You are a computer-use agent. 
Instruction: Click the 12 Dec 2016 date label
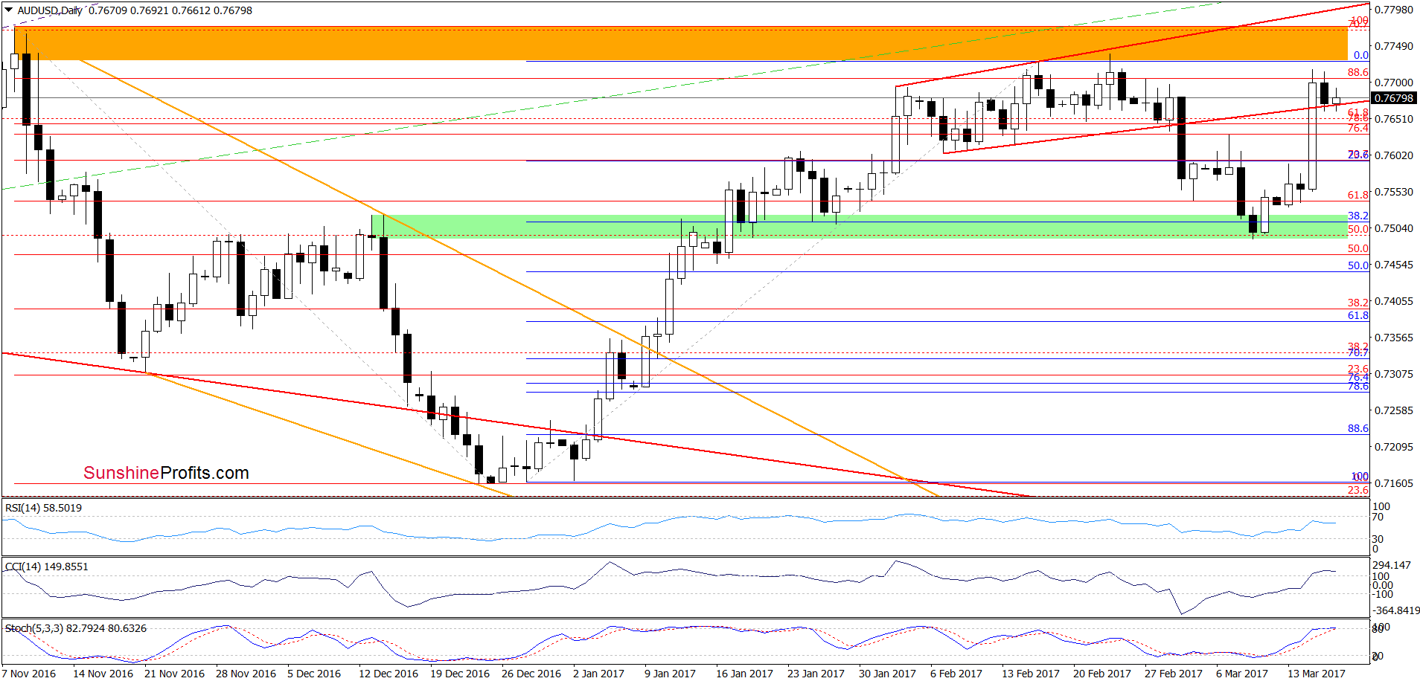tap(388, 674)
